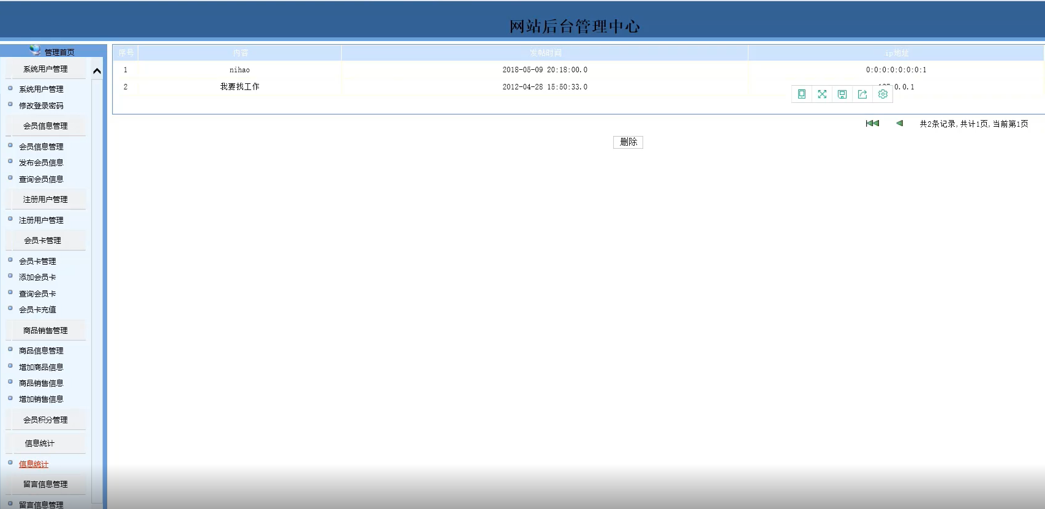Click the 发帖时间 column header
Image resolution: width=1045 pixels, height=509 pixels.
[x=545, y=53]
